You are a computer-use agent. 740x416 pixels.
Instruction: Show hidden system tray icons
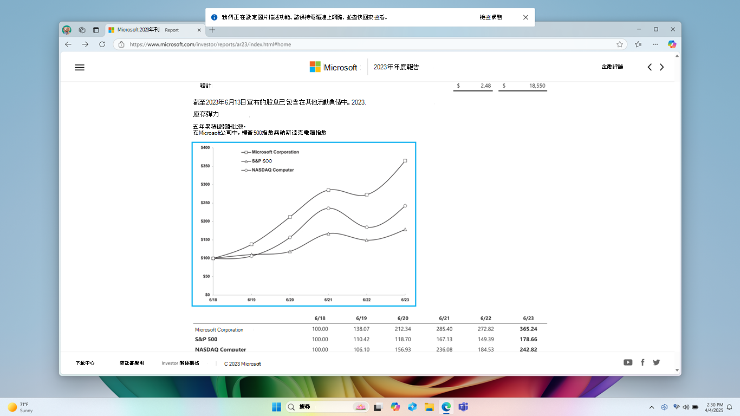pos(652,407)
